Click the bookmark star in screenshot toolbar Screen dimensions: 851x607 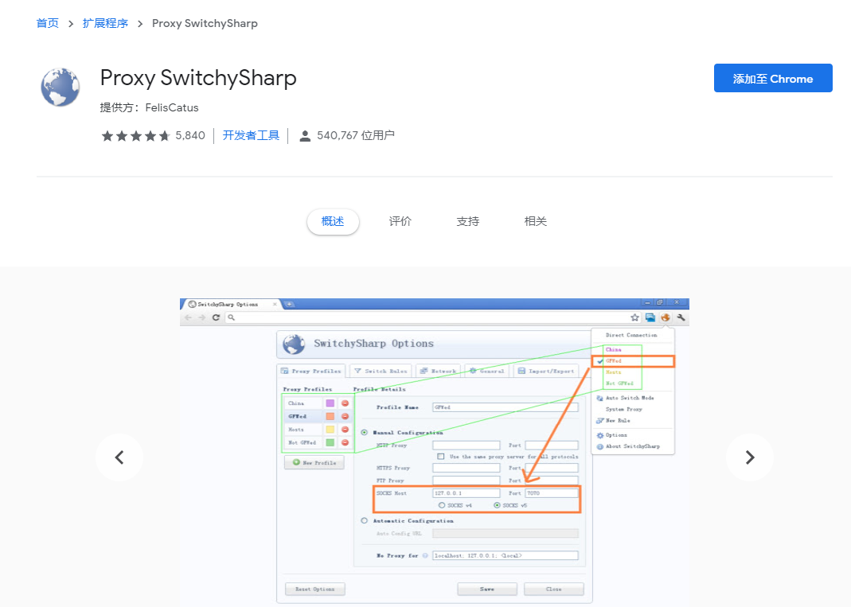coord(634,317)
